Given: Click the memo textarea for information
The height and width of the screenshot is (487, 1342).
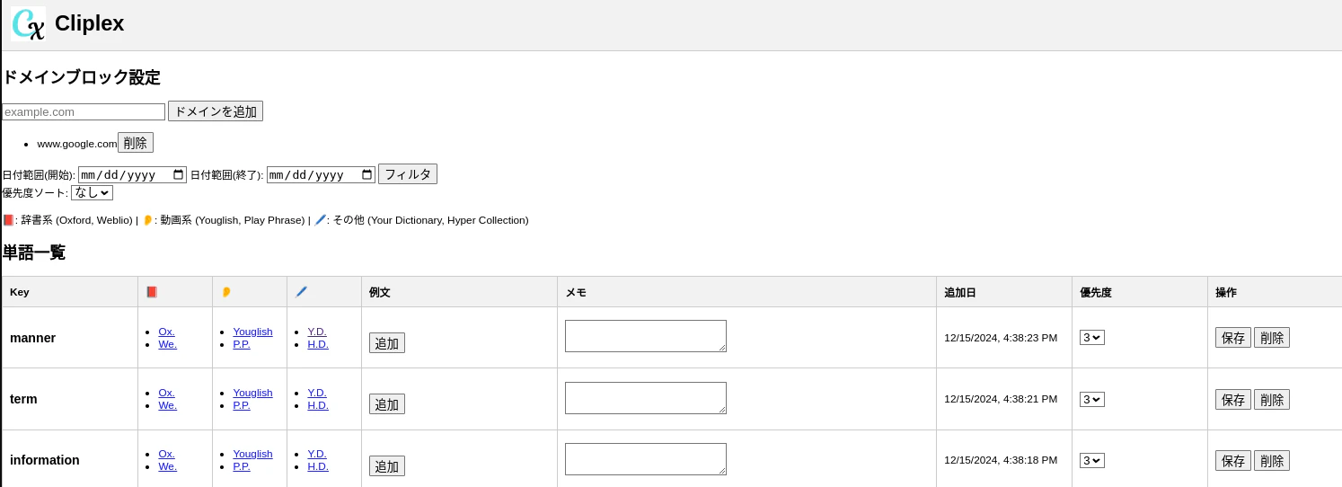Looking at the screenshot, I should point(646,459).
